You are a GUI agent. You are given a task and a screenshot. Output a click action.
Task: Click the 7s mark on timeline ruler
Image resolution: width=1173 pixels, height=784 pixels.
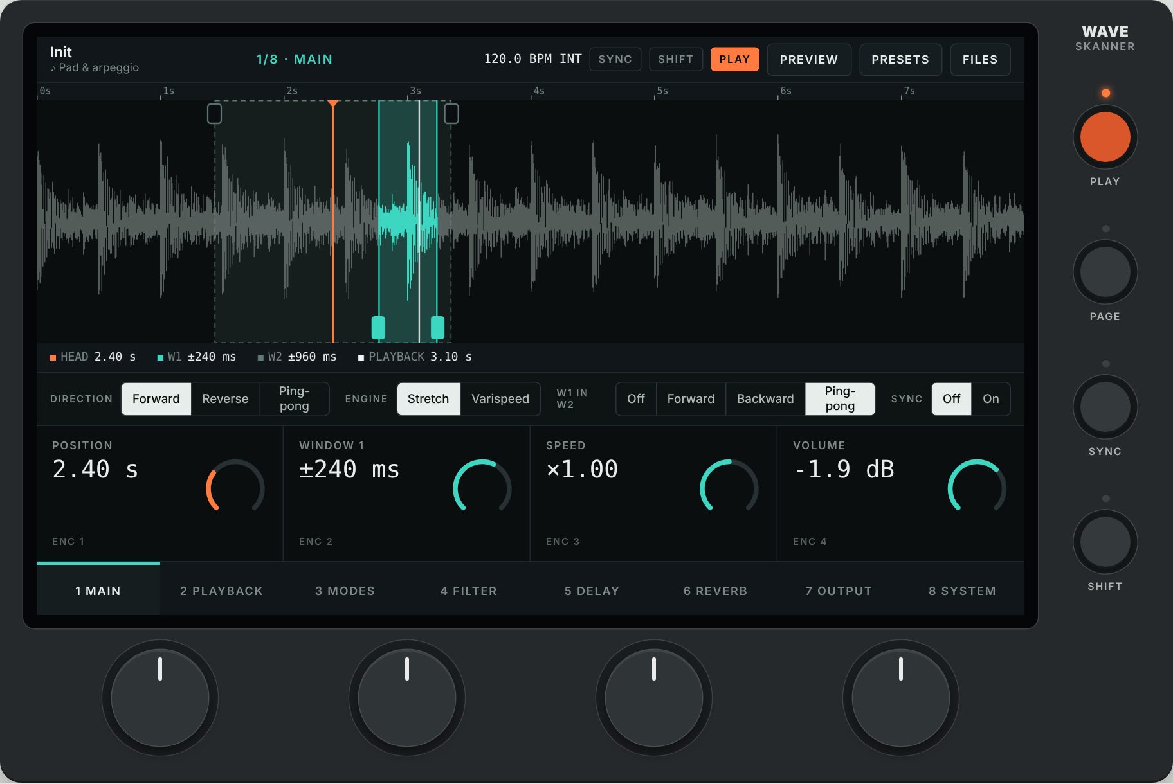coord(909,91)
